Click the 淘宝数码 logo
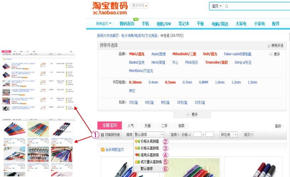290x177 pixels. point(110,8)
